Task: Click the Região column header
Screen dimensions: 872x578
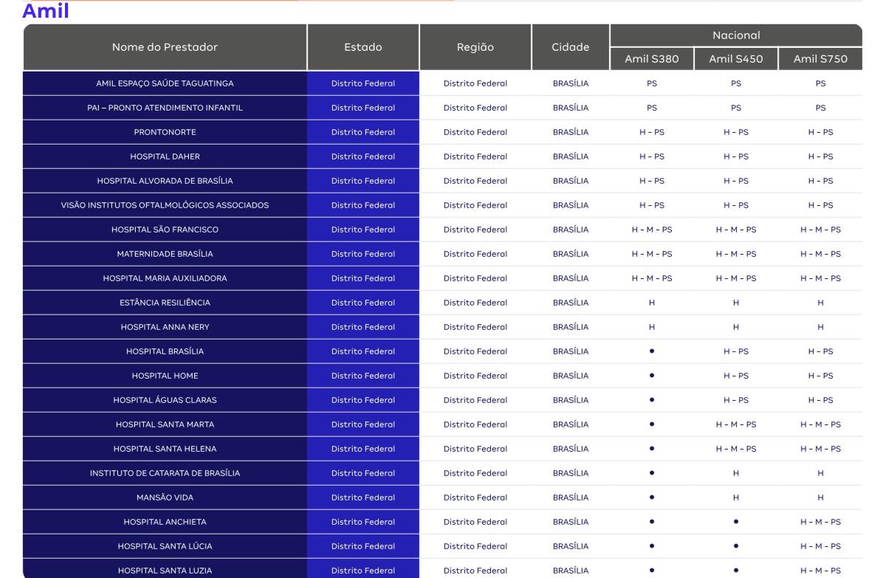Action: point(476,47)
